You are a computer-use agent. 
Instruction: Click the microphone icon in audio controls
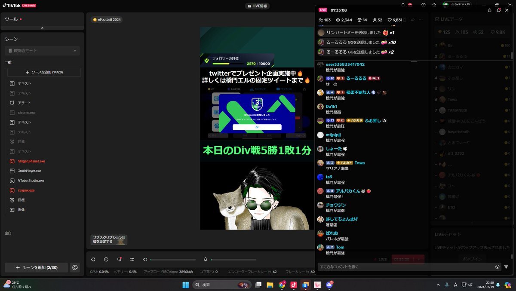[206, 259]
